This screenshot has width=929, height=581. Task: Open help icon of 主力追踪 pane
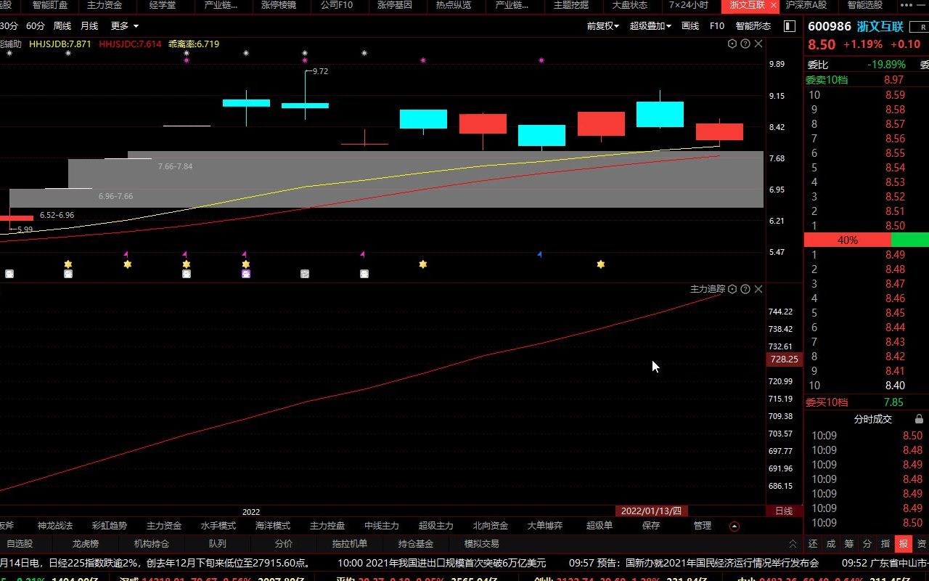click(x=745, y=289)
